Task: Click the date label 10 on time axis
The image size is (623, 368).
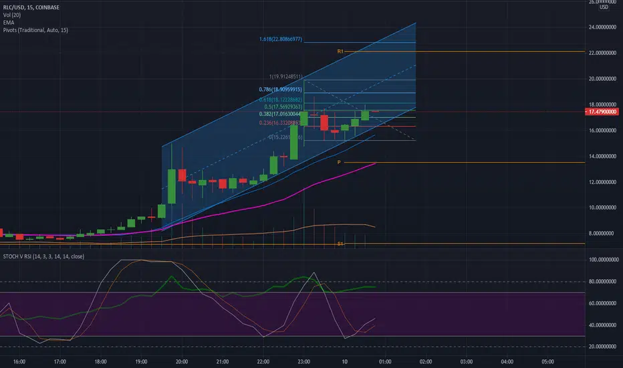Action: tap(344, 361)
